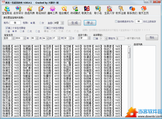Open the 名字评分 name scoring tool

tap(18, 10)
